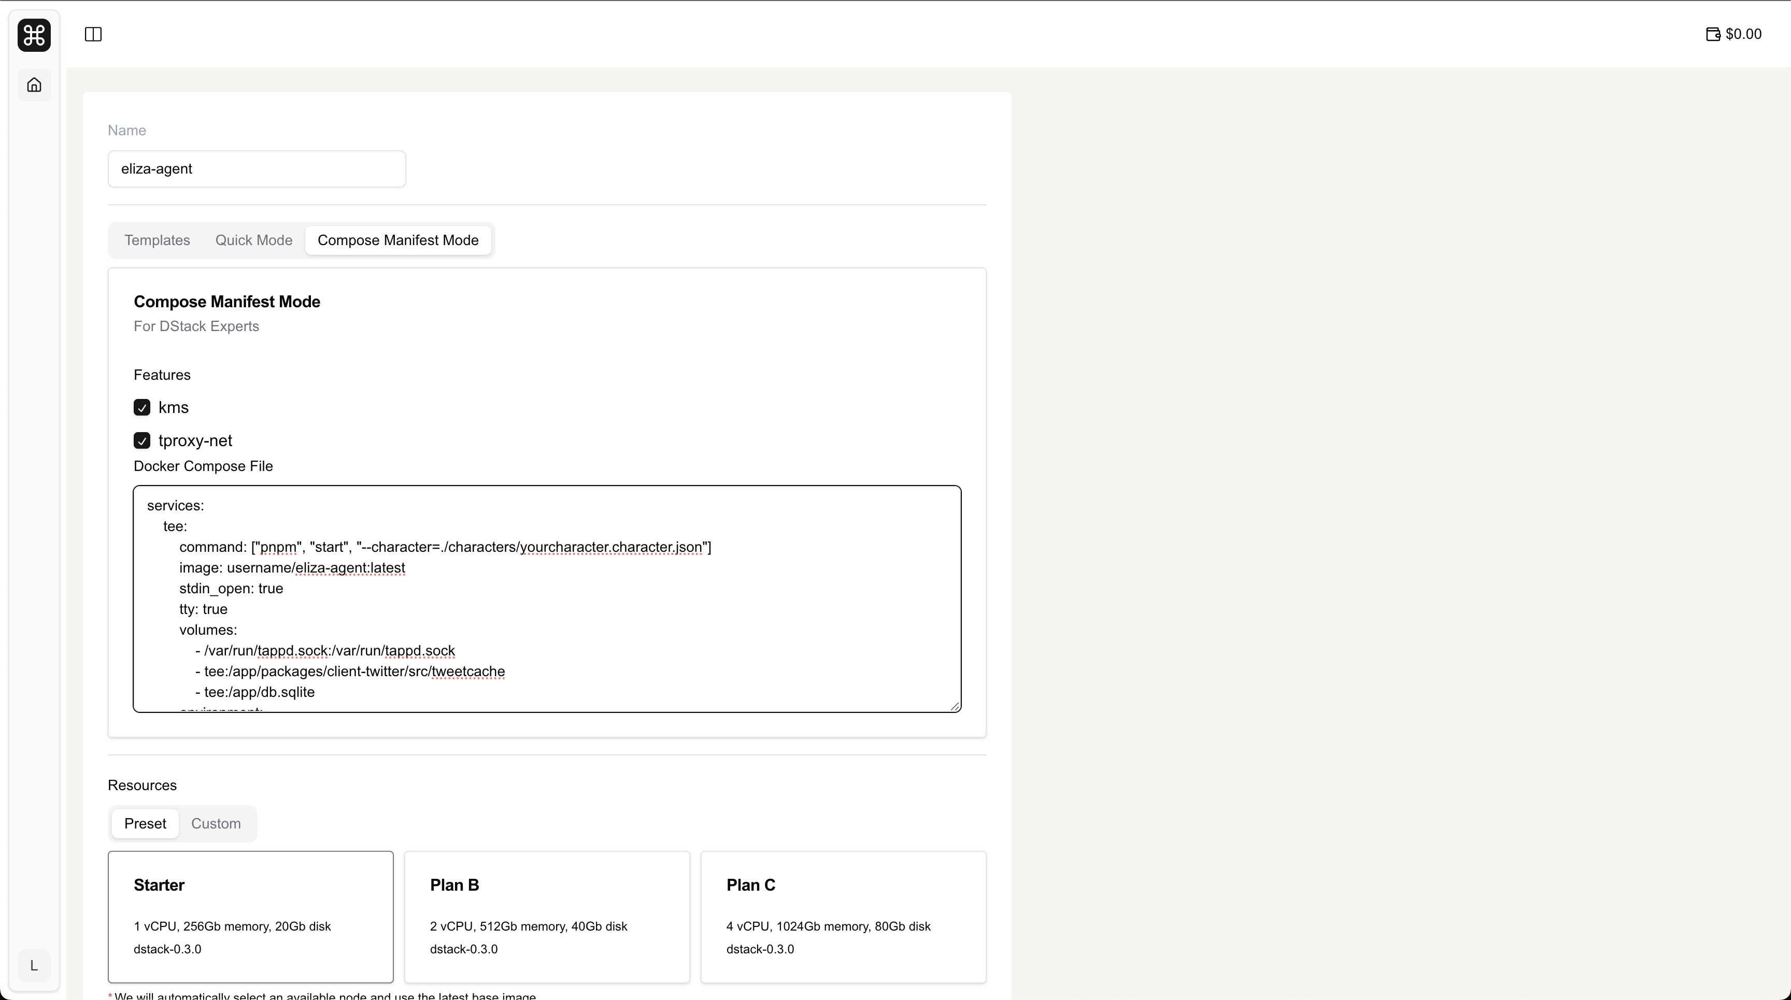Grab the textarea resize handle
The width and height of the screenshot is (1791, 1000).
(955, 706)
